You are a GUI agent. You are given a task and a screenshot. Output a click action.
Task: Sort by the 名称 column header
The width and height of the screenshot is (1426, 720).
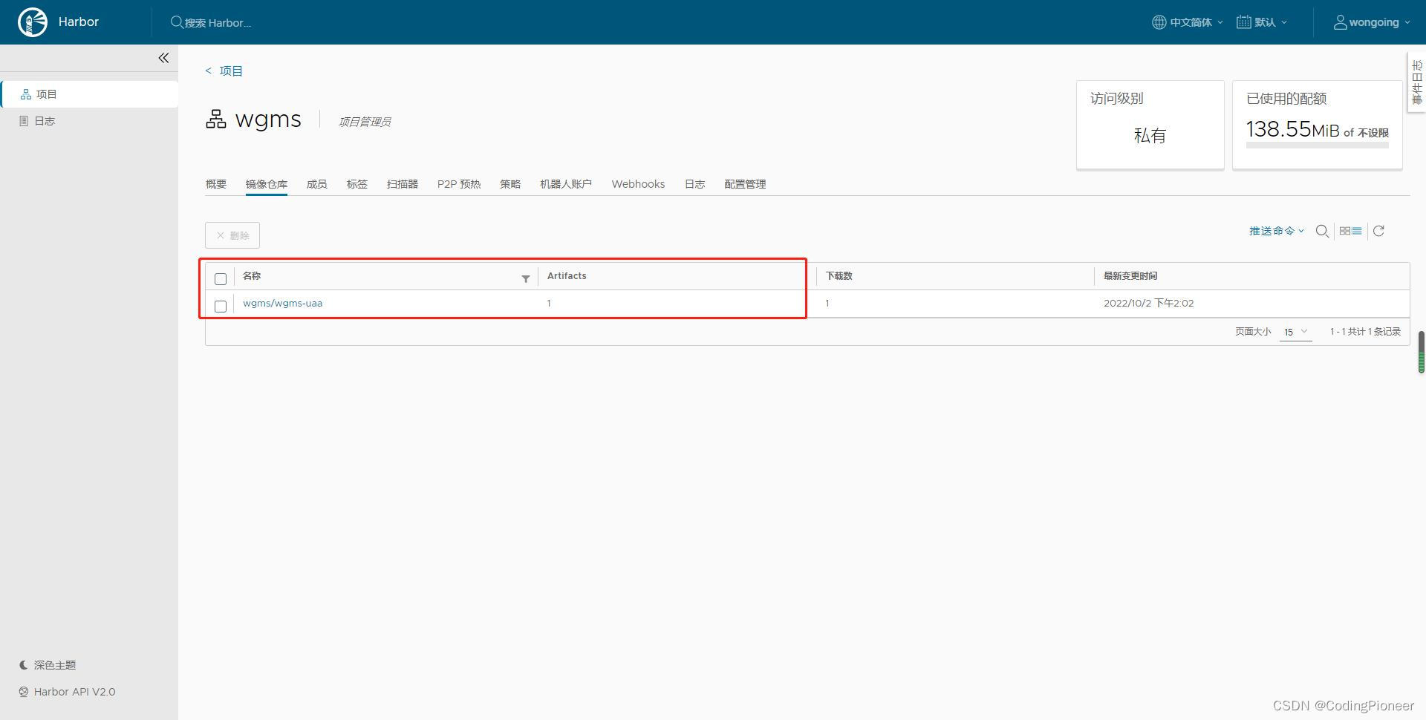(252, 276)
